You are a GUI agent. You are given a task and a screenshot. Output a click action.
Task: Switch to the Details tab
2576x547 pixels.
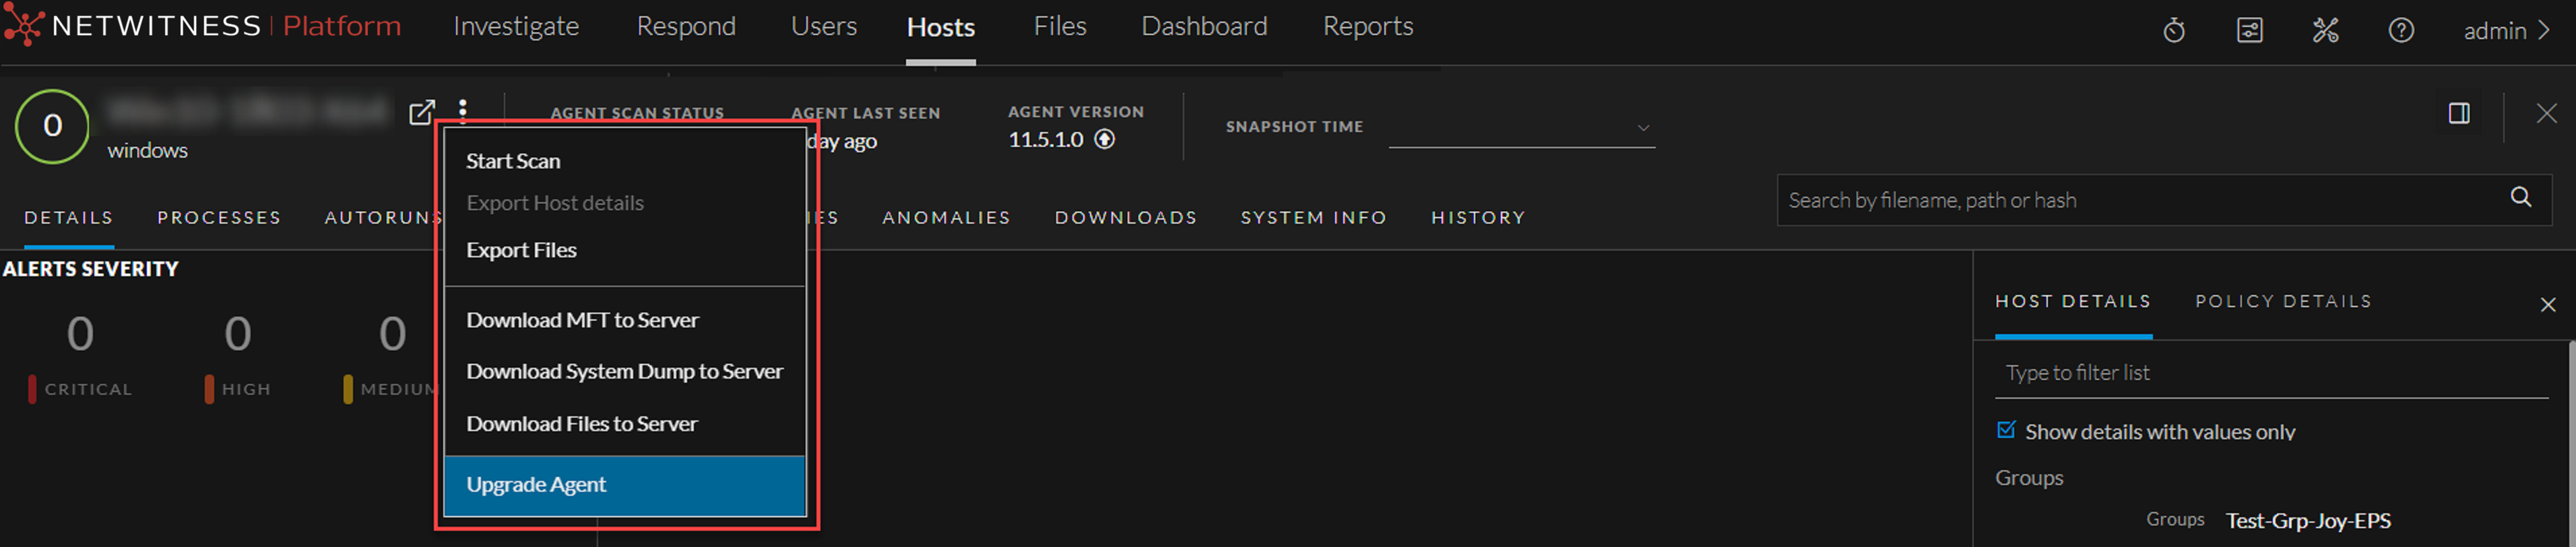click(68, 218)
